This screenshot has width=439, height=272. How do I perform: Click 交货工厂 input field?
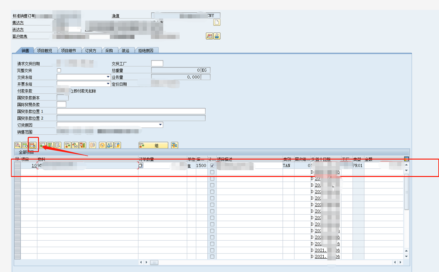[157, 63]
